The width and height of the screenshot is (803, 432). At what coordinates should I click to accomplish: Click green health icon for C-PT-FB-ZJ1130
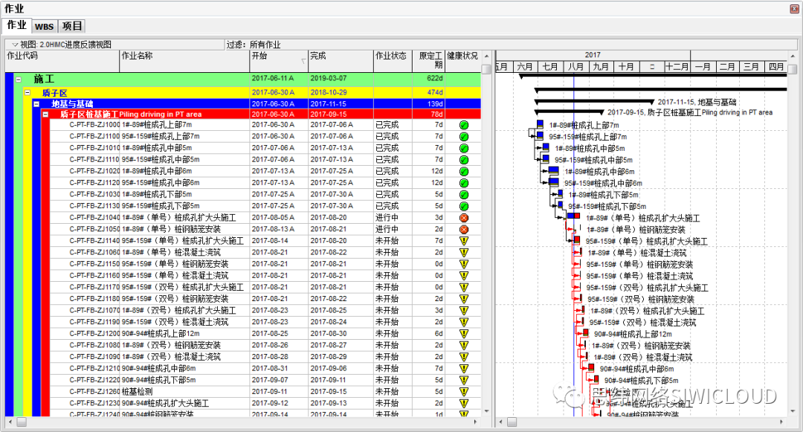point(464,206)
